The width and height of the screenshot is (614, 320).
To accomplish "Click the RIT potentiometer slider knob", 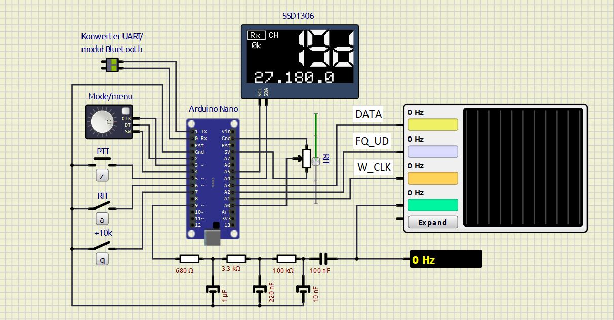I will click(x=316, y=161).
